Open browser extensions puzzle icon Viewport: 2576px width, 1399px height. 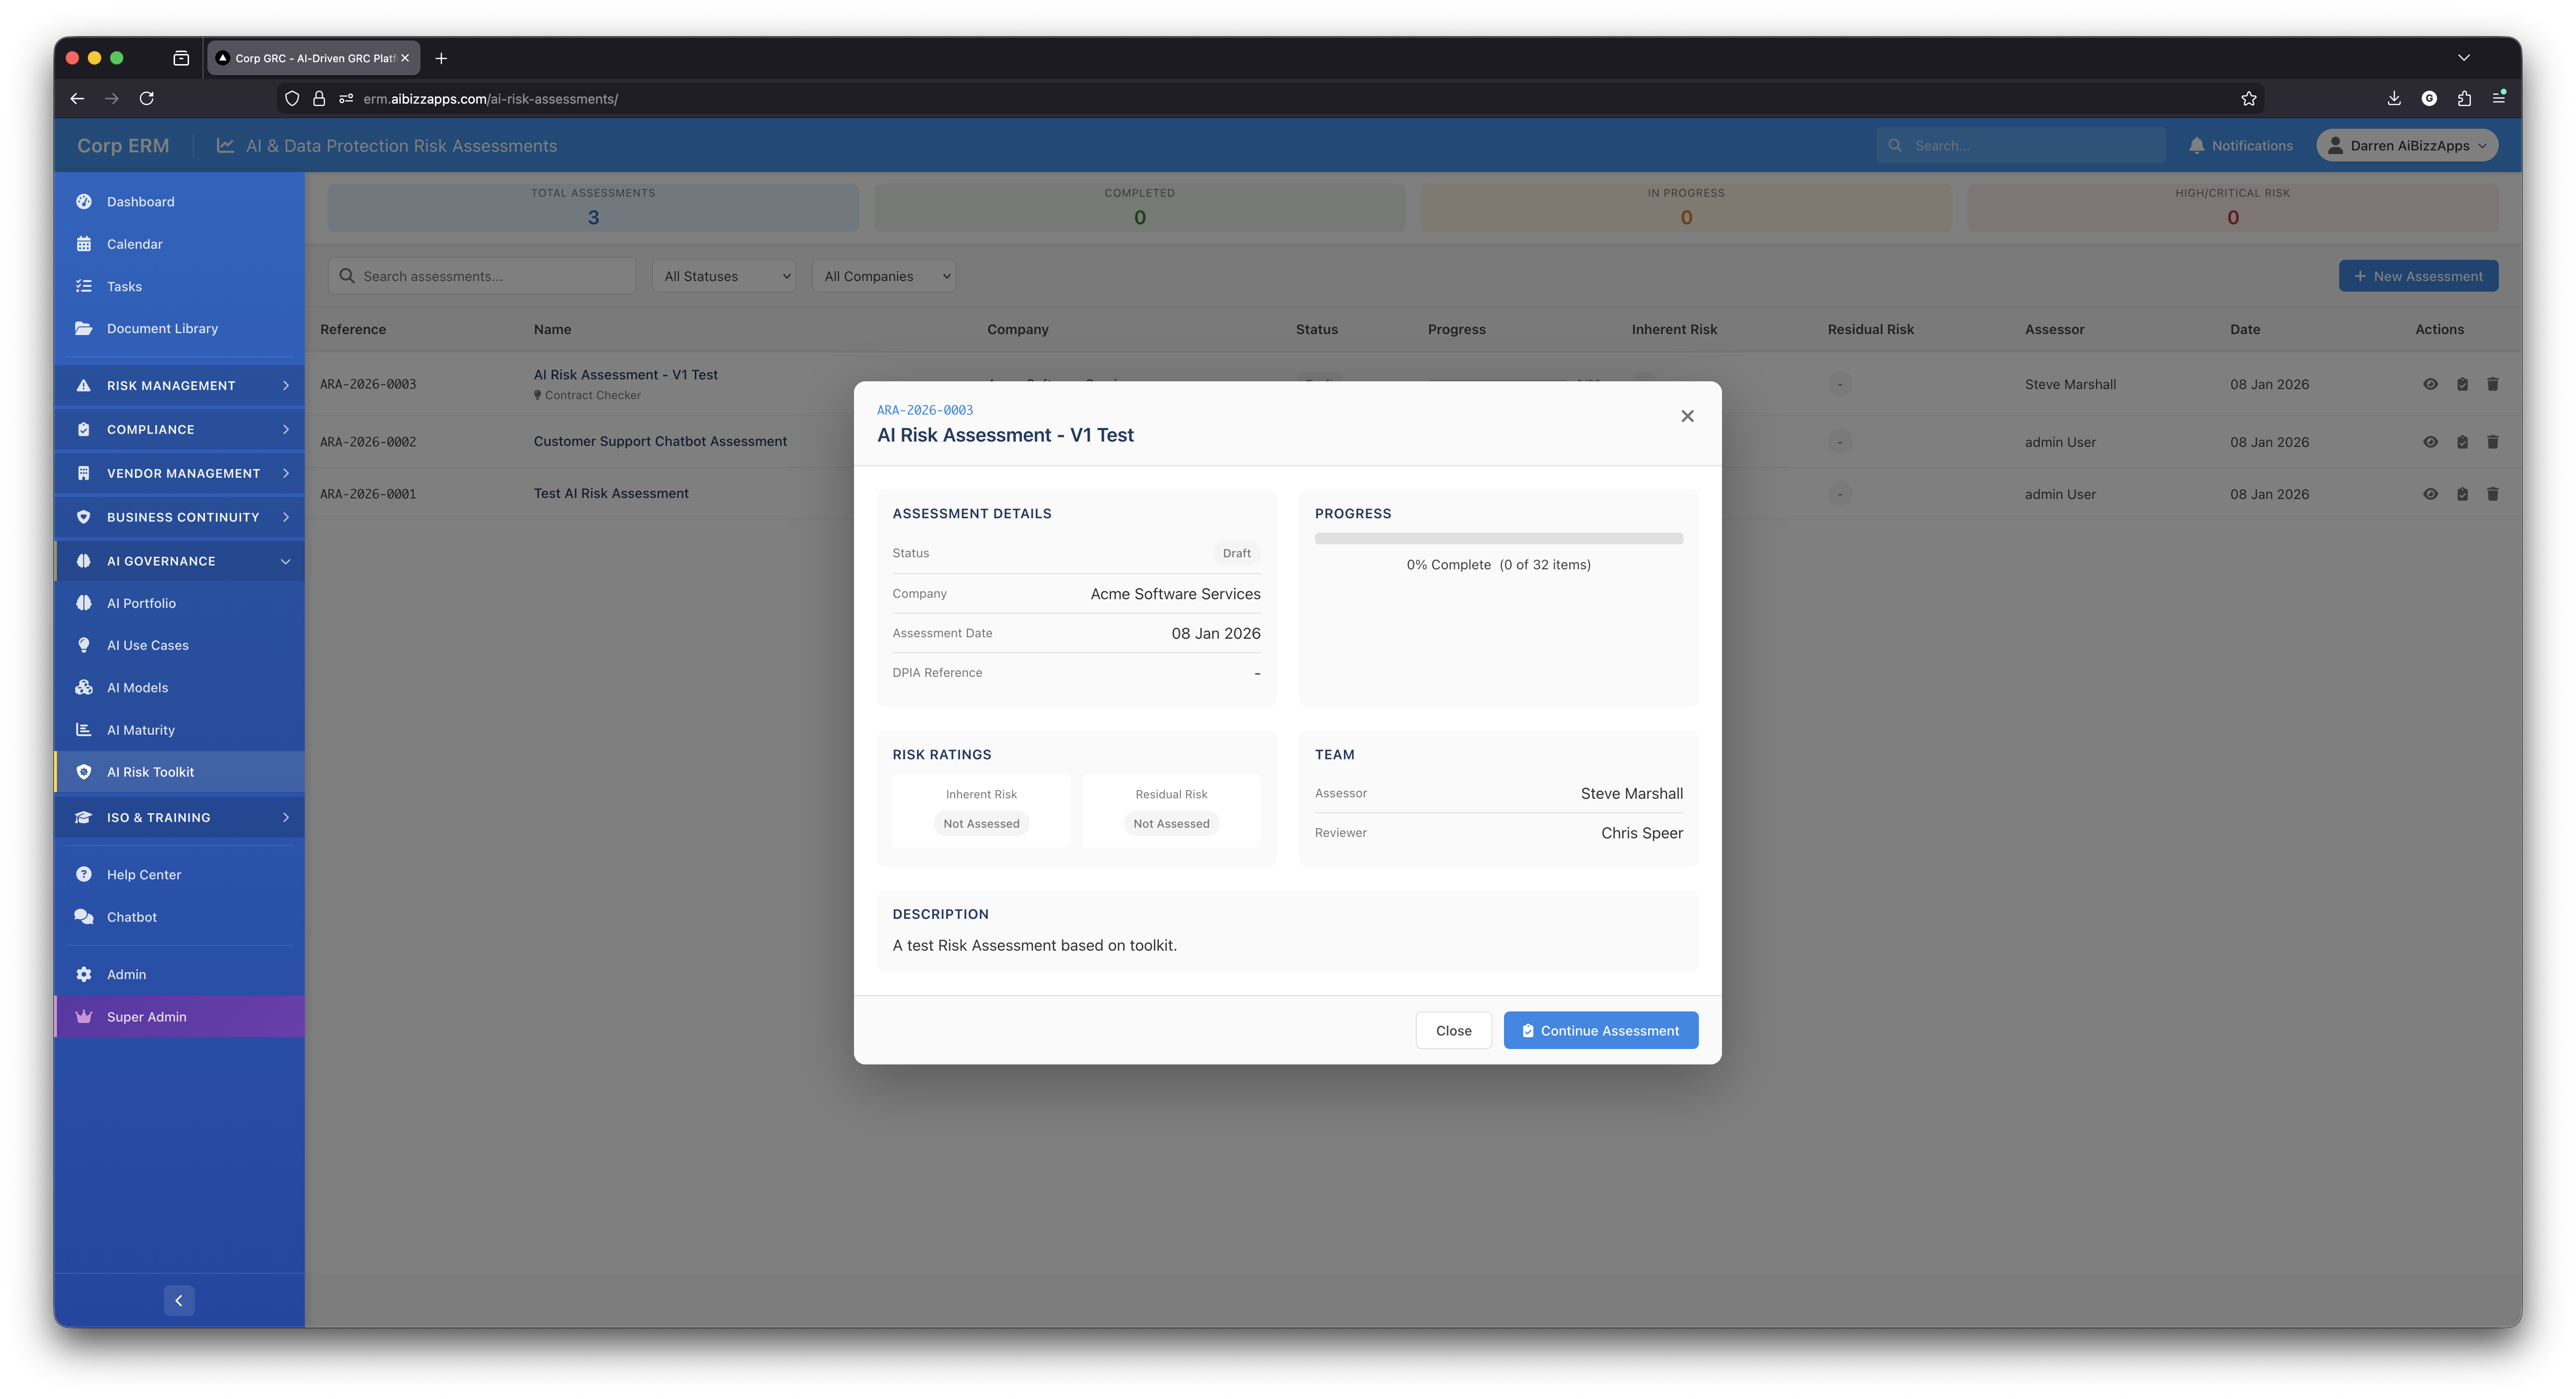coord(2464,98)
